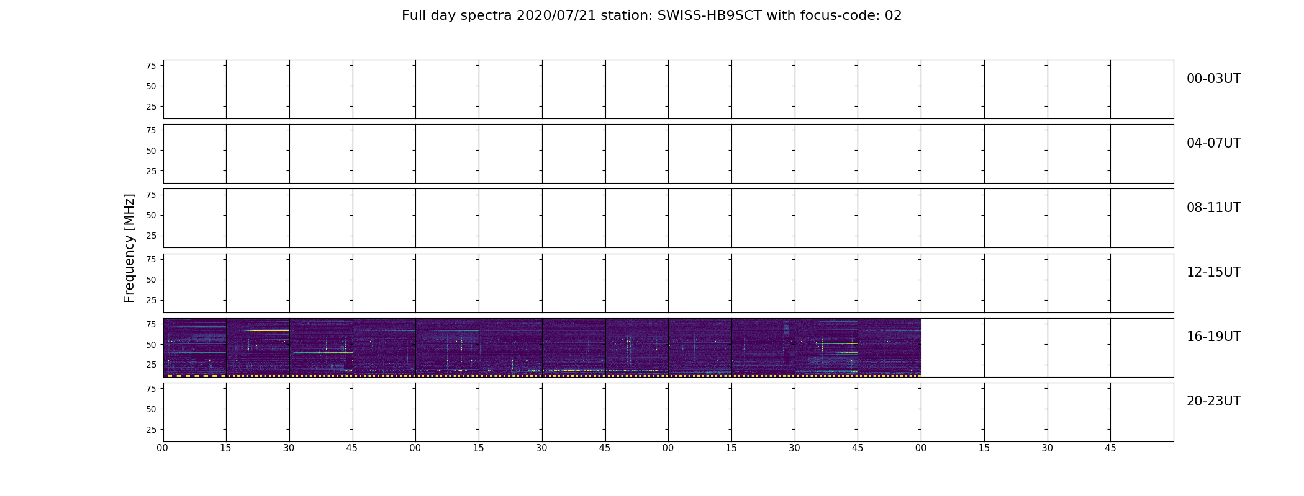Click the "00-03UT" row label
Image resolution: width=1304 pixels, height=496 pixels.
[x=1213, y=79]
